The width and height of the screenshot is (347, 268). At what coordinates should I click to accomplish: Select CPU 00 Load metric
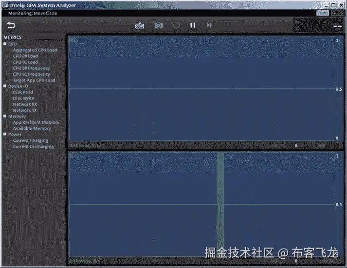pyautogui.click(x=25, y=56)
